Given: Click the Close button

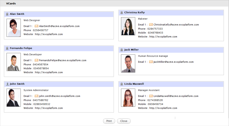Looking at the screenshot, I should click(124, 121).
